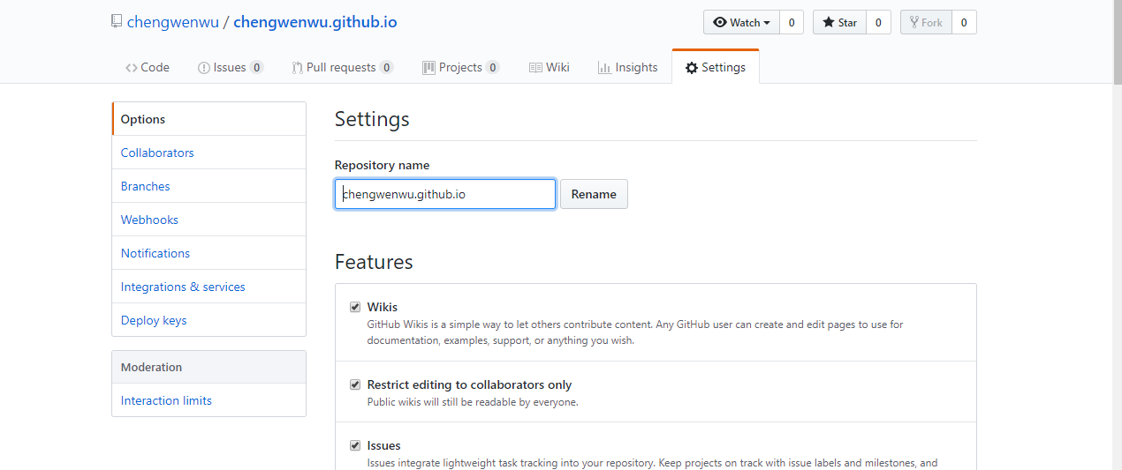Select the Settings tab

click(716, 68)
